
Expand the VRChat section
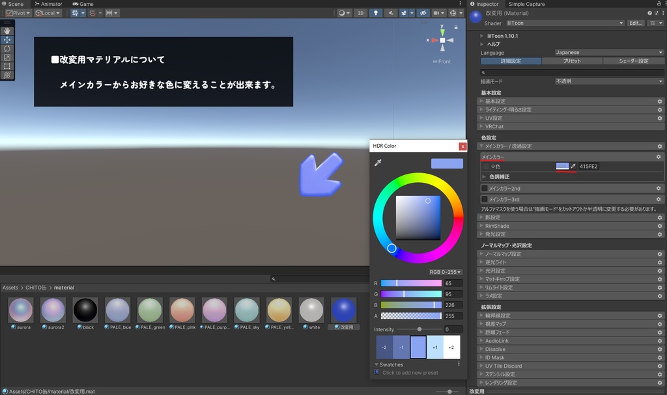571,126
